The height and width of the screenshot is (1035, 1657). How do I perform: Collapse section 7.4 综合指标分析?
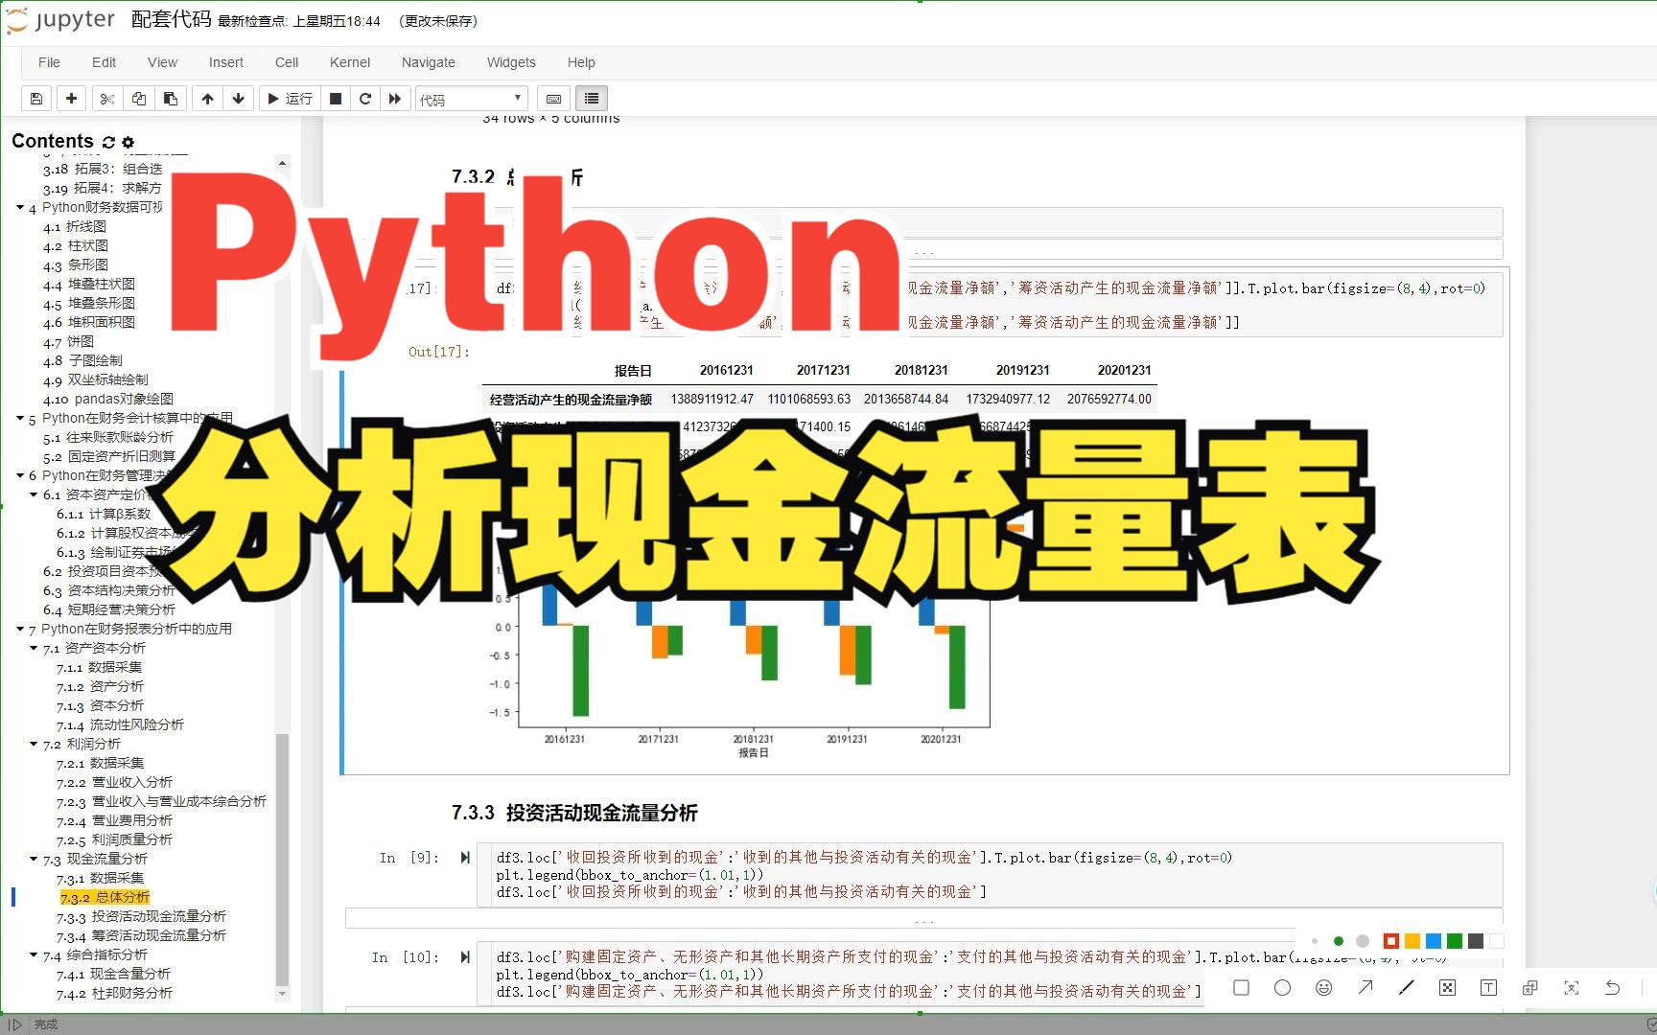[34, 954]
